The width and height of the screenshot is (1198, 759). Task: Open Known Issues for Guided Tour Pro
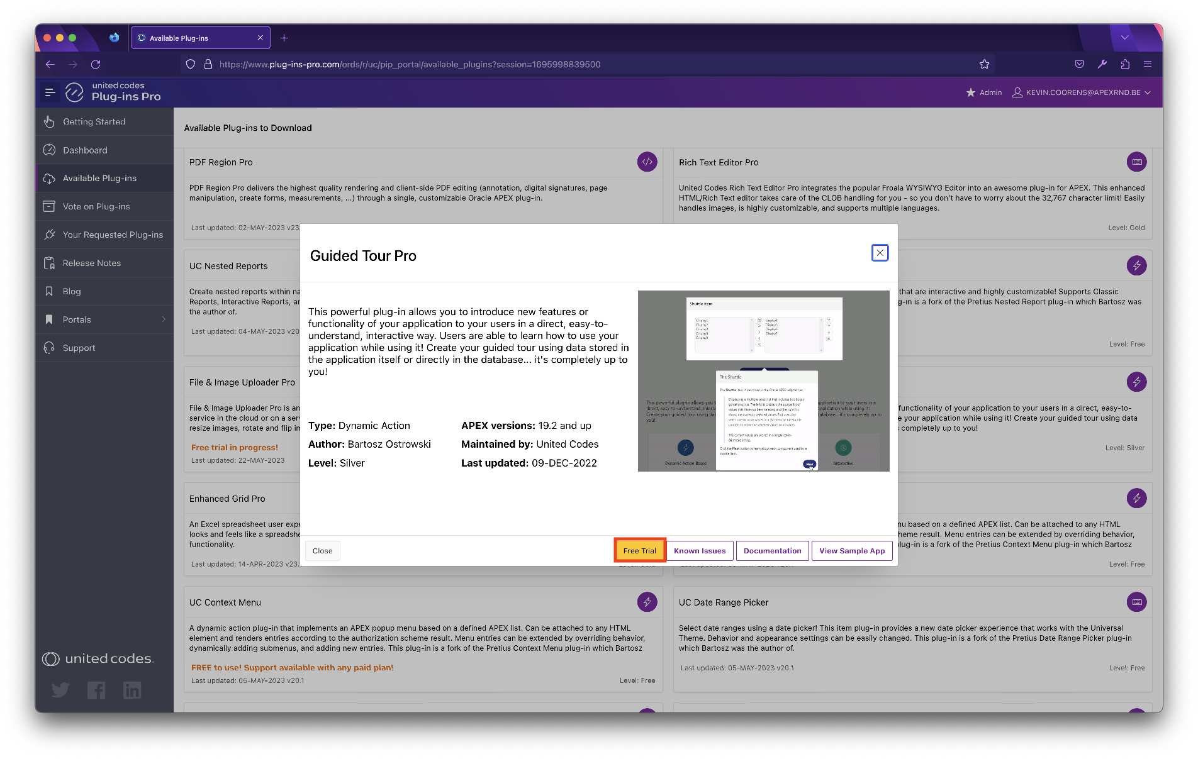tap(700, 551)
